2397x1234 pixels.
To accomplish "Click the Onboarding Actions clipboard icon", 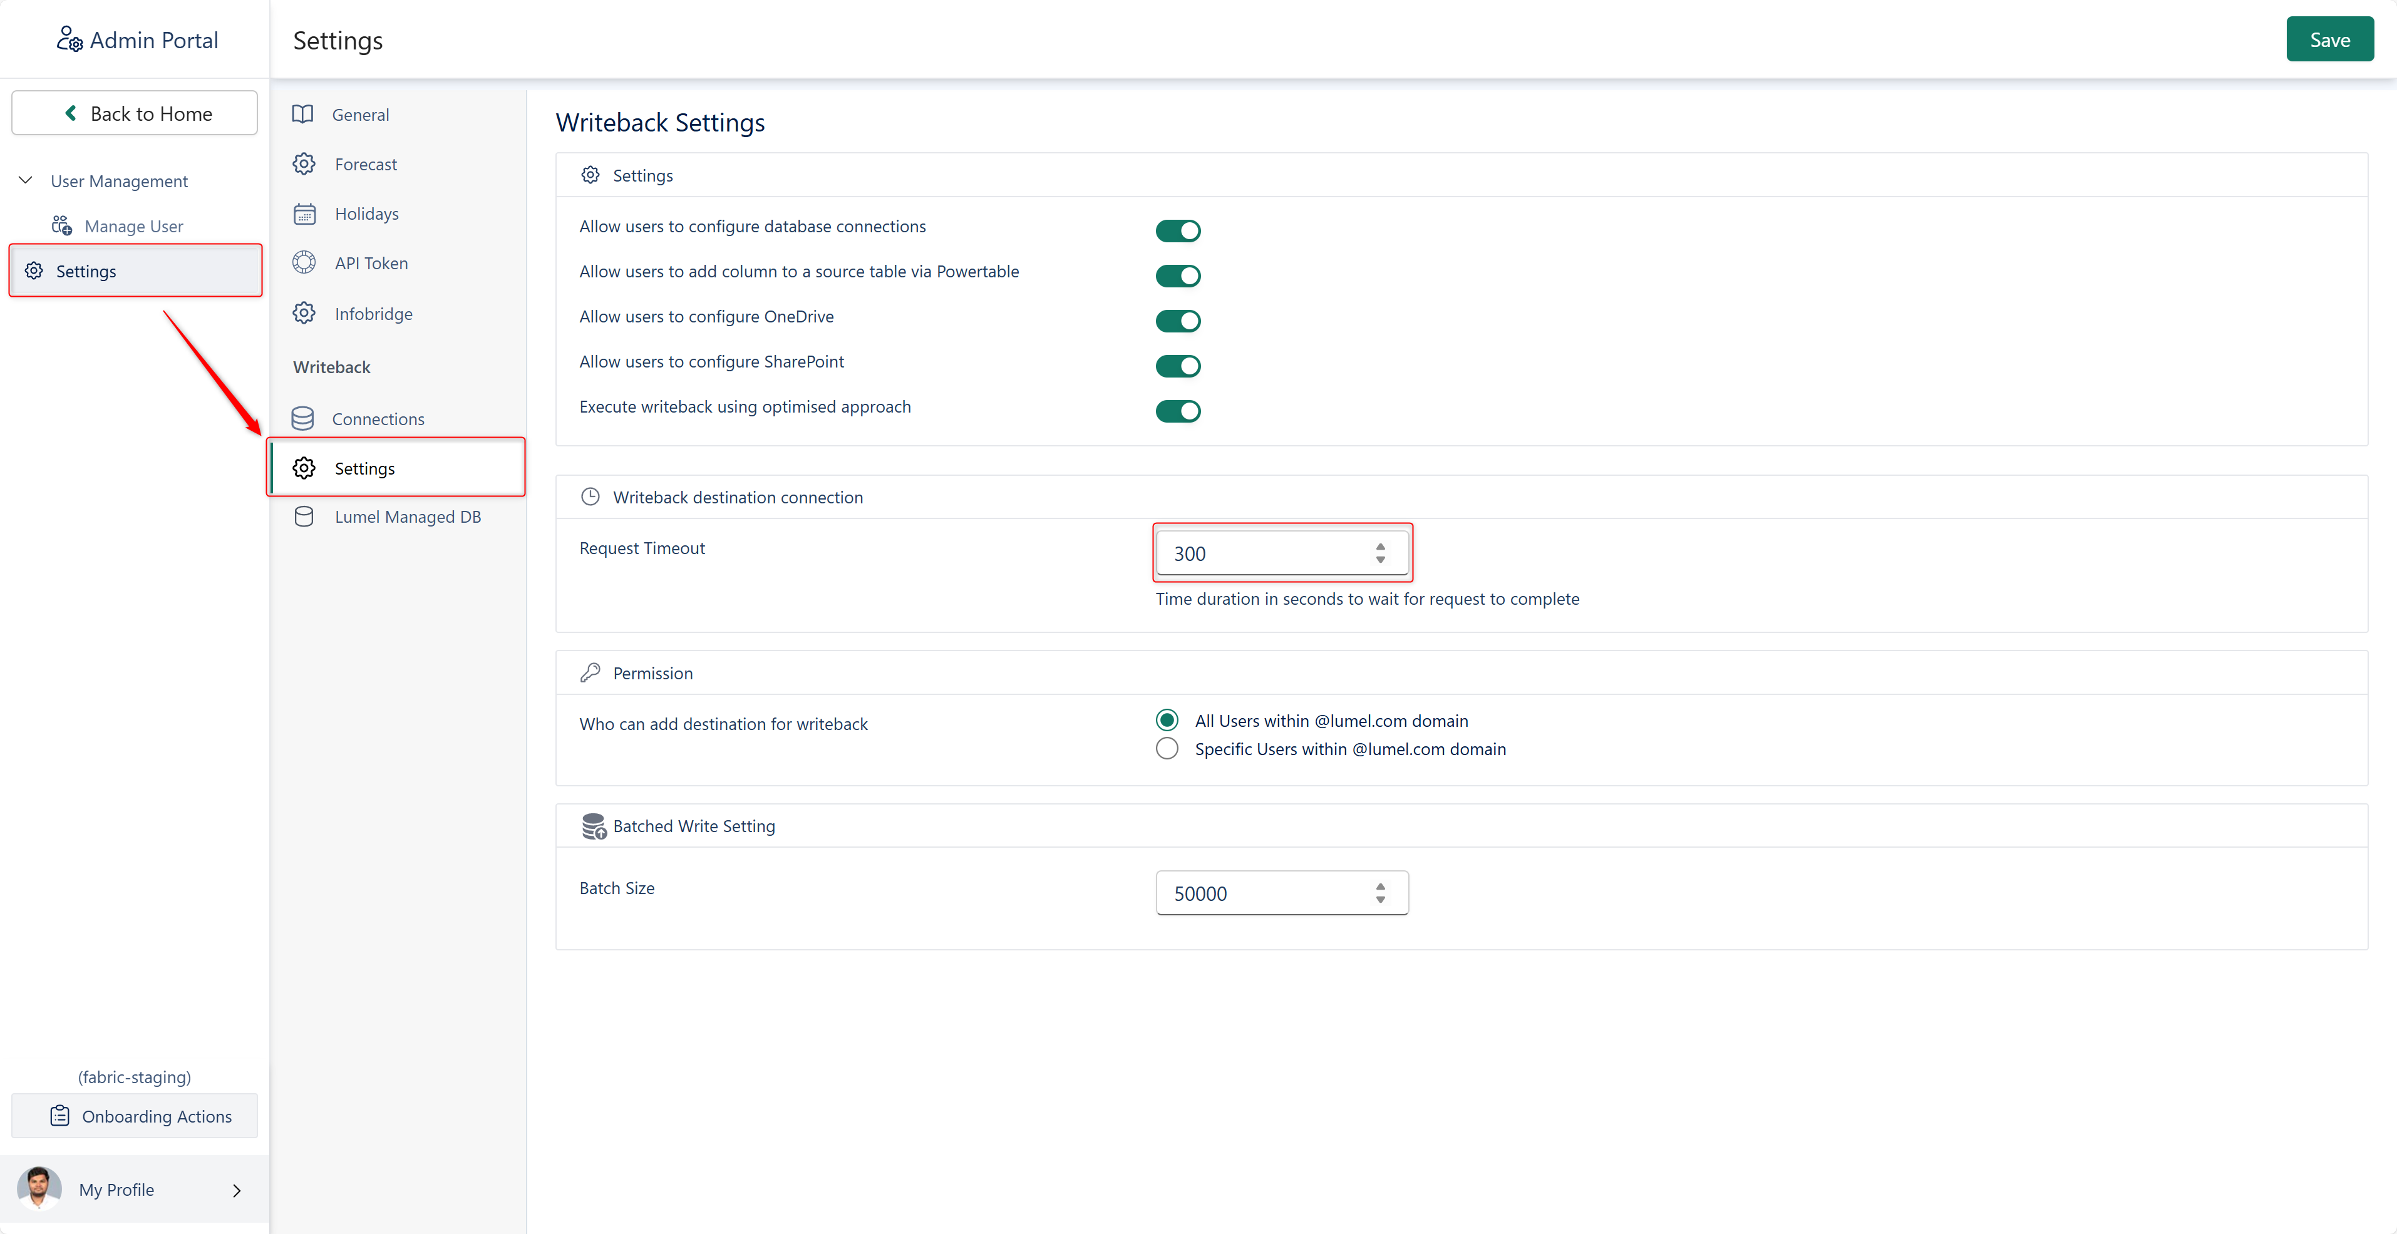I will [59, 1116].
